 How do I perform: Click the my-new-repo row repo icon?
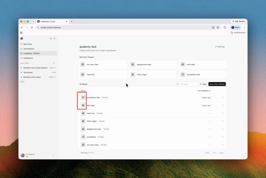83,145
